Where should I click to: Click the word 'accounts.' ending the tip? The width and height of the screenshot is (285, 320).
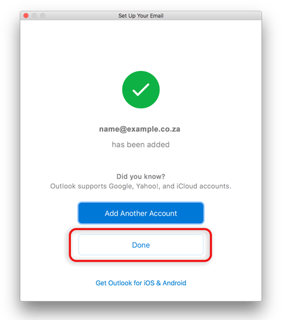tap(215, 186)
